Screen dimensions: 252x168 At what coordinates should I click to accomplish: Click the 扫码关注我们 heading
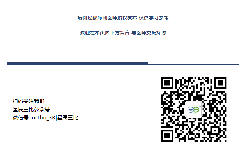(x=29, y=101)
